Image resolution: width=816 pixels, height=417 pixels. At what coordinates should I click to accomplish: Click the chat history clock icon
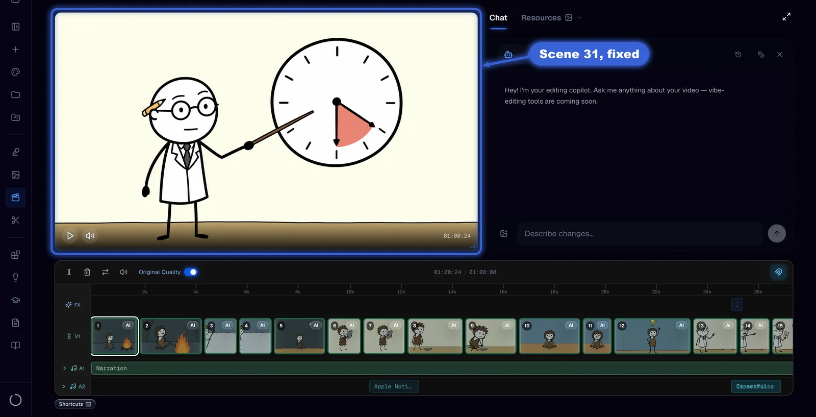(x=738, y=54)
